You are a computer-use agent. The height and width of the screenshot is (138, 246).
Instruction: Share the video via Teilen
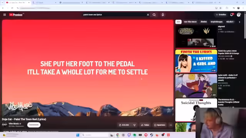click(x=145, y=125)
